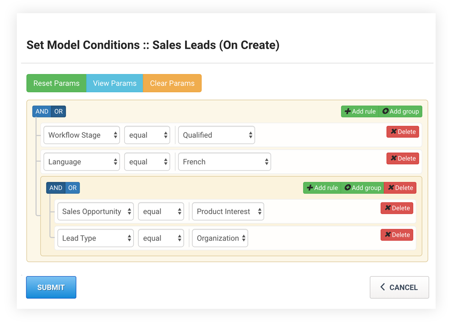Click the plus icon on top-level Add rule

pyautogui.click(x=347, y=111)
